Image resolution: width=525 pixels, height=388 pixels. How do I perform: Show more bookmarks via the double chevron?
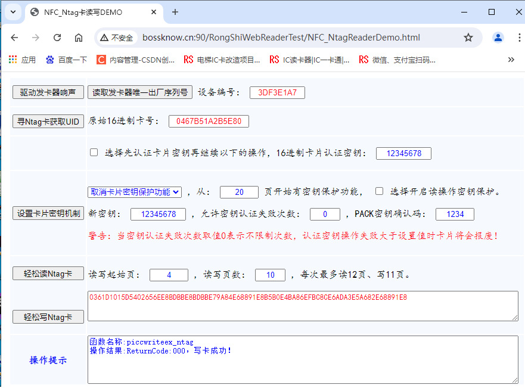511,60
